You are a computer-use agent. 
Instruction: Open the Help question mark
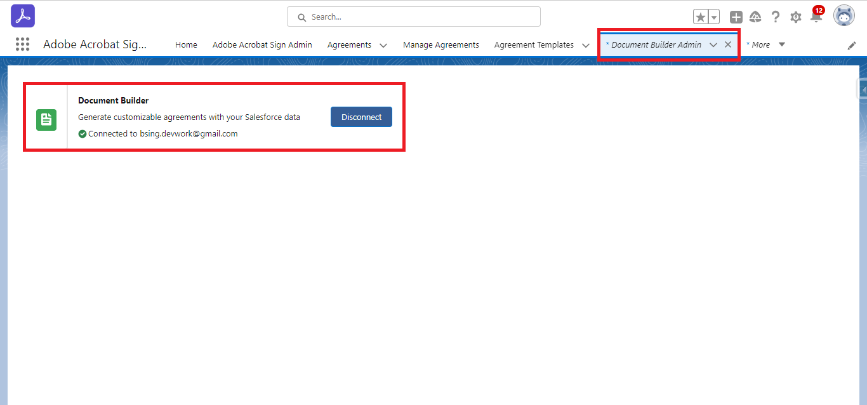(775, 17)
